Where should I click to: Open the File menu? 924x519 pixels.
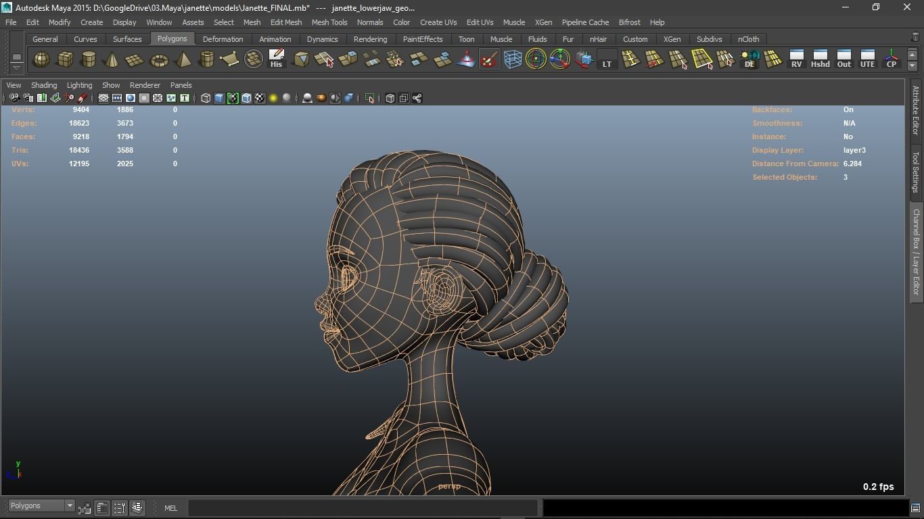pos(11,22)
